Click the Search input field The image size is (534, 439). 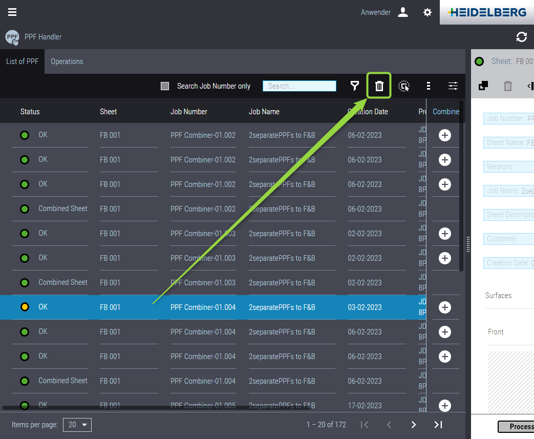tap(300, 86)
